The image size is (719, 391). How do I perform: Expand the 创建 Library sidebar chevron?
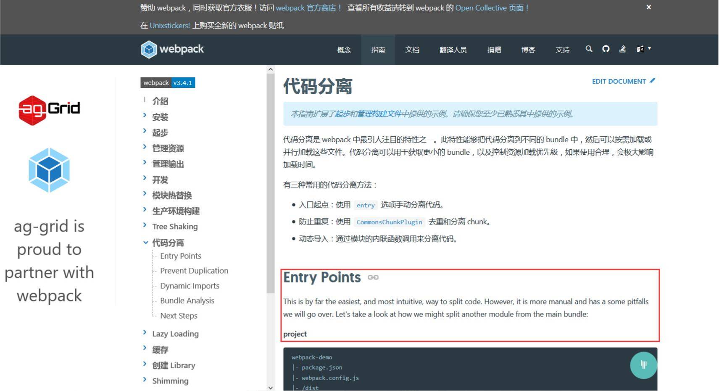145,364
